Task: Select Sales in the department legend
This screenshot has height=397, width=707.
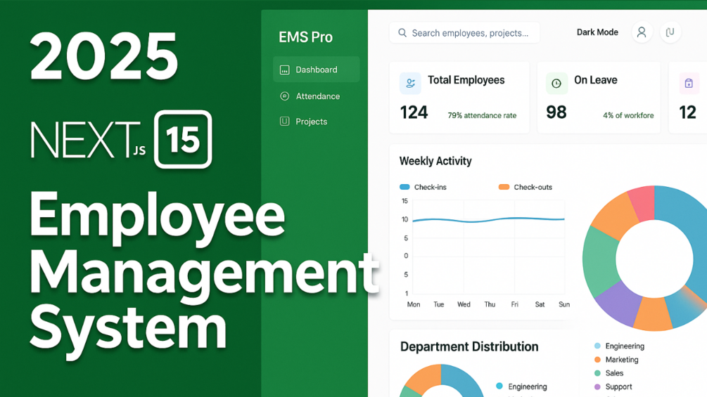Action: click(609, 373)
